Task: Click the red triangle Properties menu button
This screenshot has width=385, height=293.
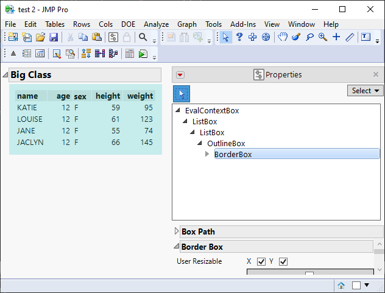Action: point(180,75)
